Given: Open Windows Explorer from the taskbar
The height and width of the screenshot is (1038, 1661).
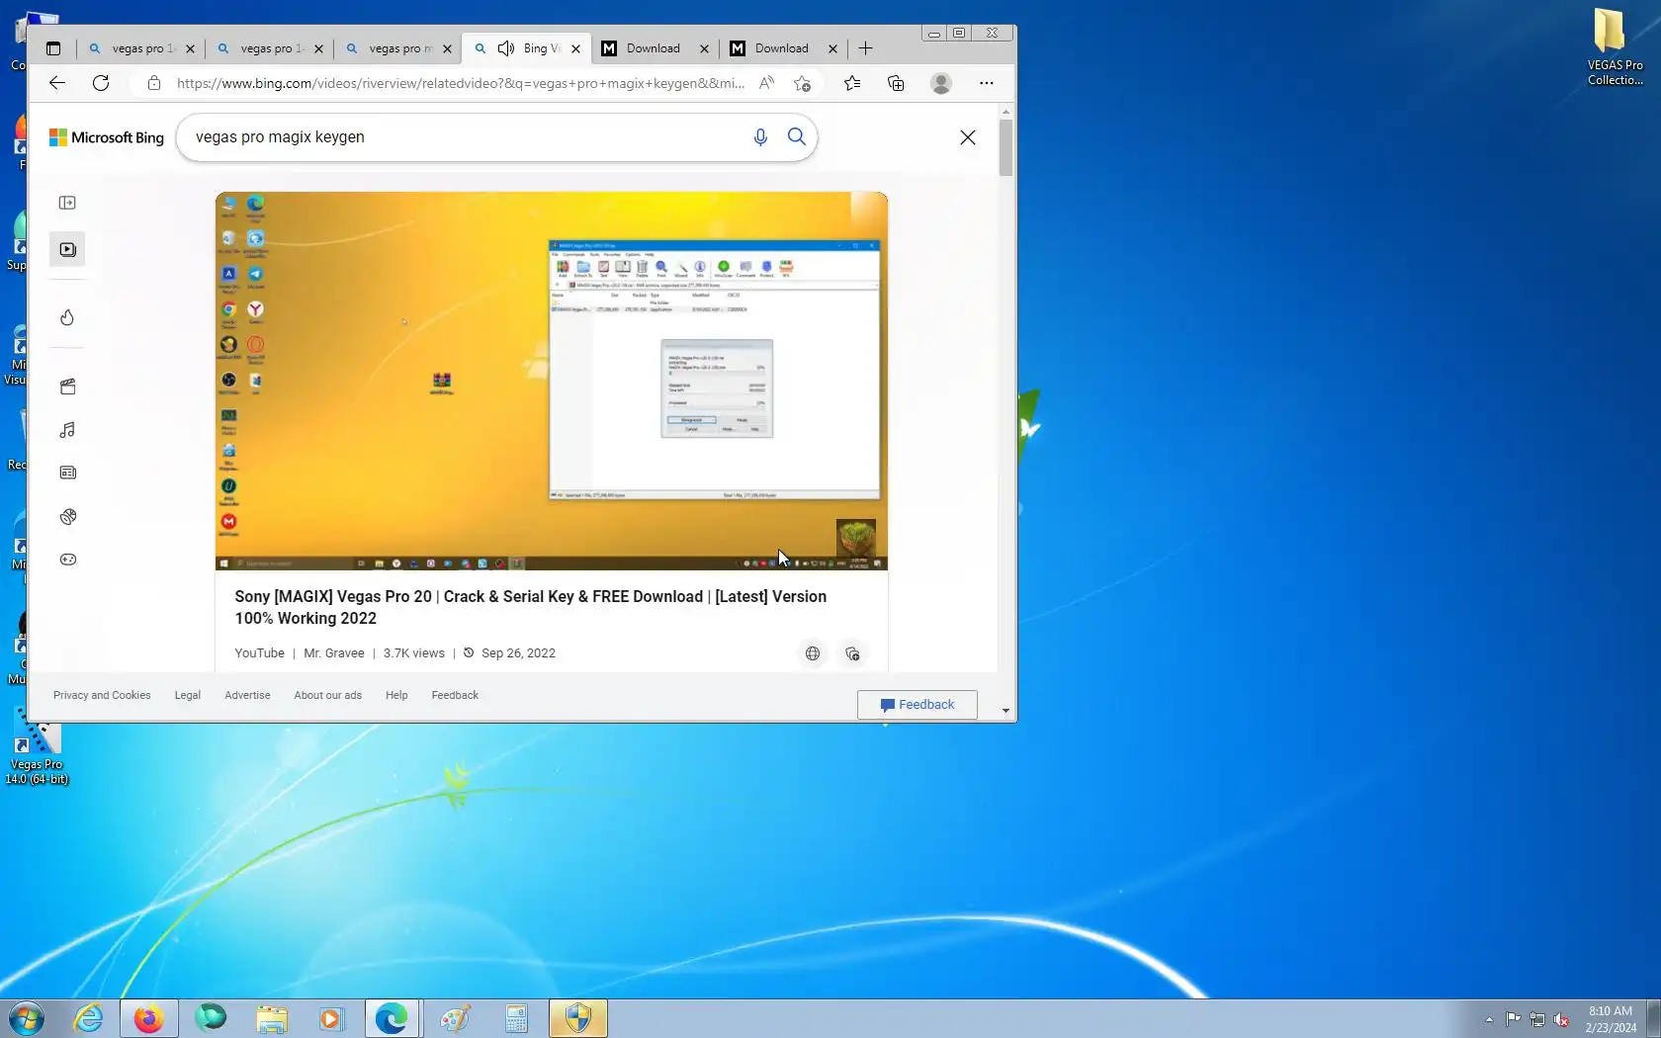Looking at the screenshot, I should coord(271,1018).
